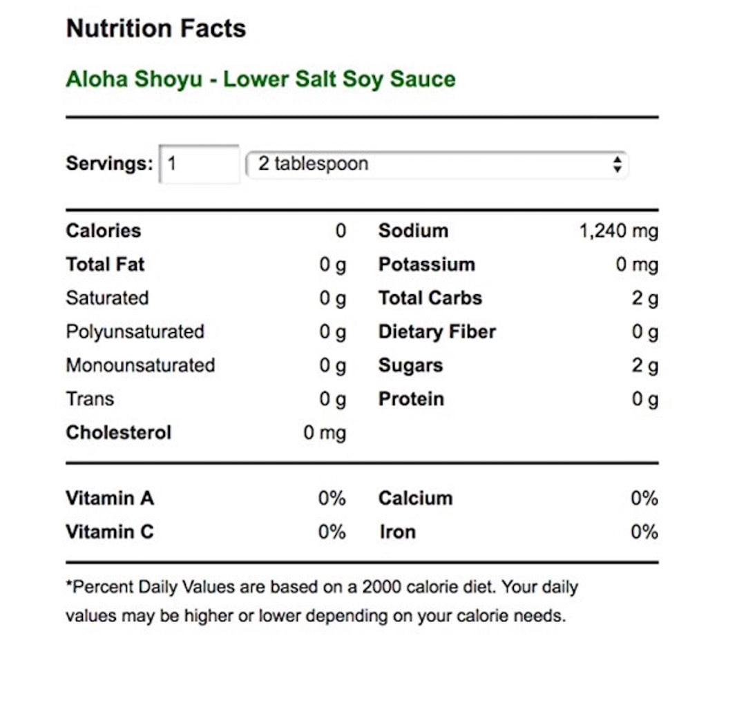
Task: Select the Potassium label
Action: point(427,264)
